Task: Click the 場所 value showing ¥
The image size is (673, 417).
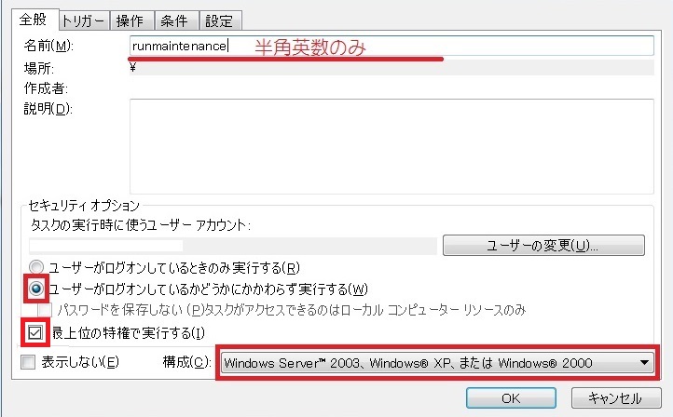Action: point(133,67)
